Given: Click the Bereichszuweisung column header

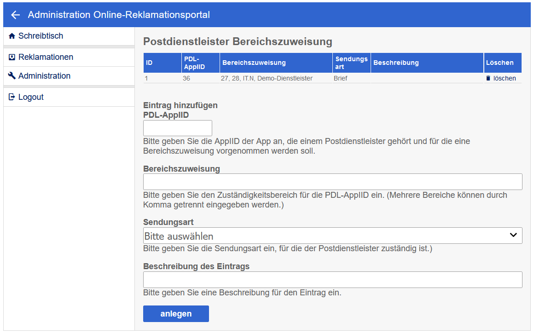Looking at the screenshot, I should click(x=254, y=63).
